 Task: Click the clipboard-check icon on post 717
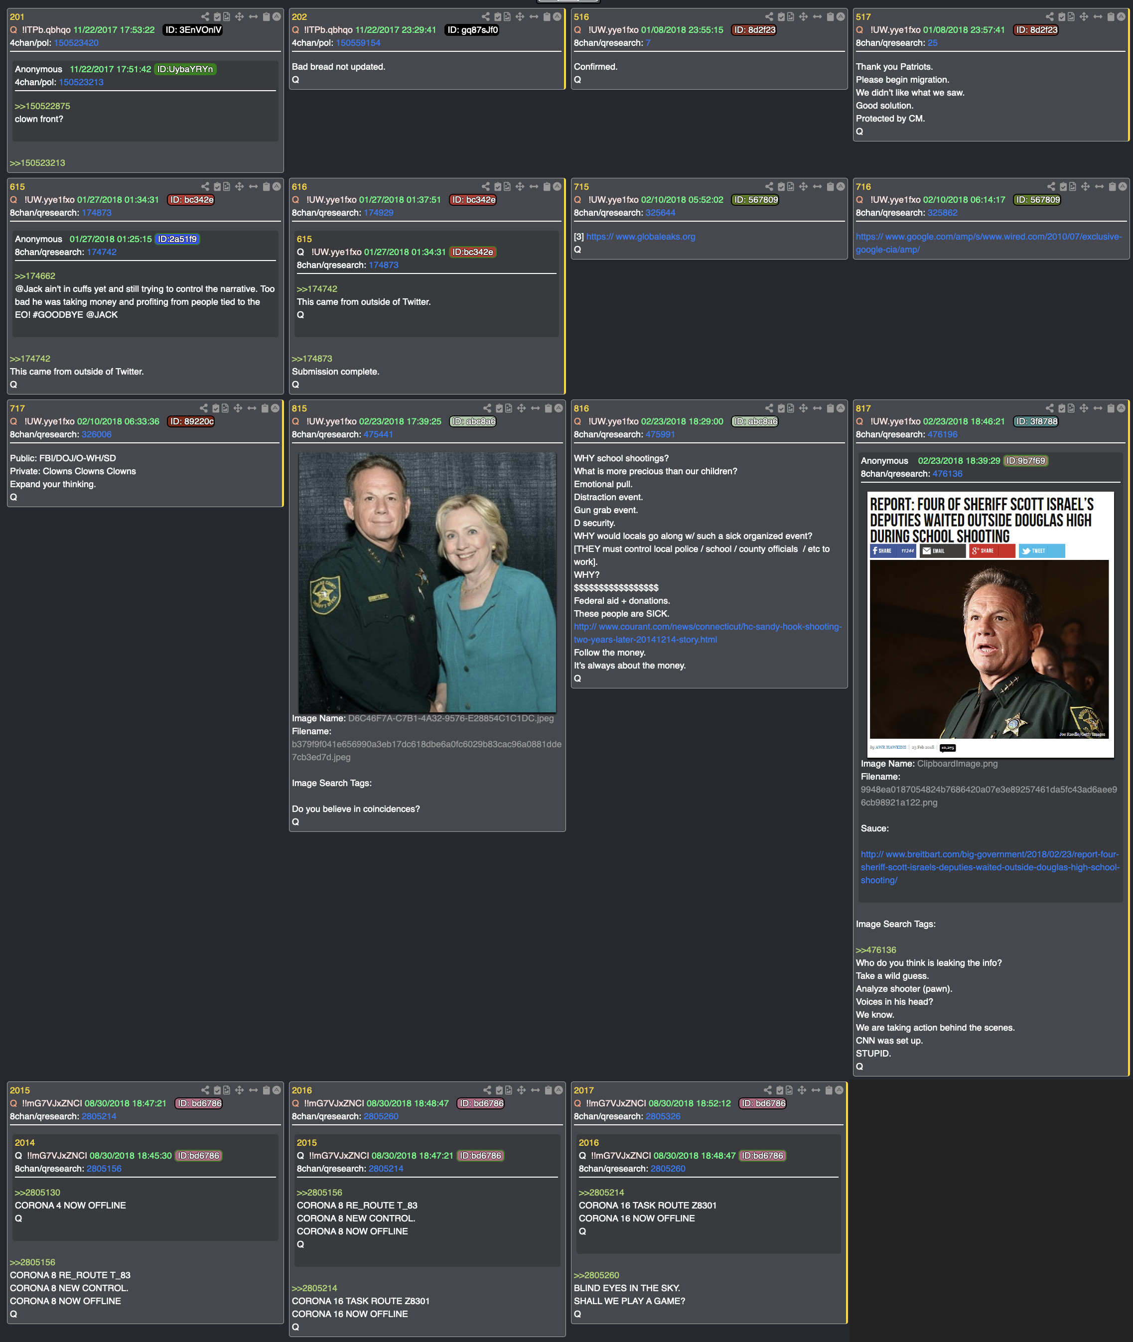click(x=216, y=408)
